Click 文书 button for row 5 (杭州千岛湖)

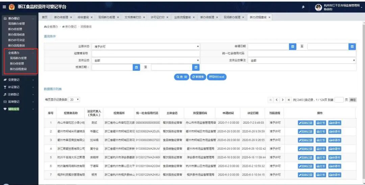click(321, 157)
